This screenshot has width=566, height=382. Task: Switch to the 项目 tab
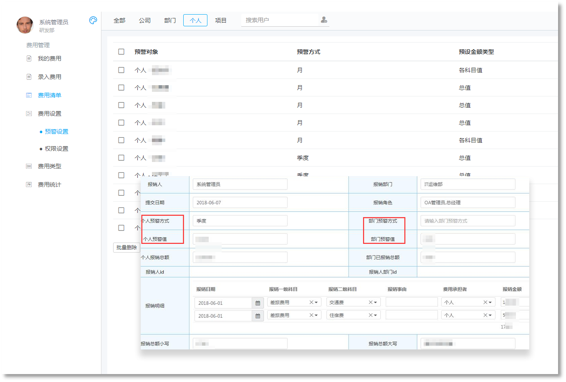(x=221, y=20)
